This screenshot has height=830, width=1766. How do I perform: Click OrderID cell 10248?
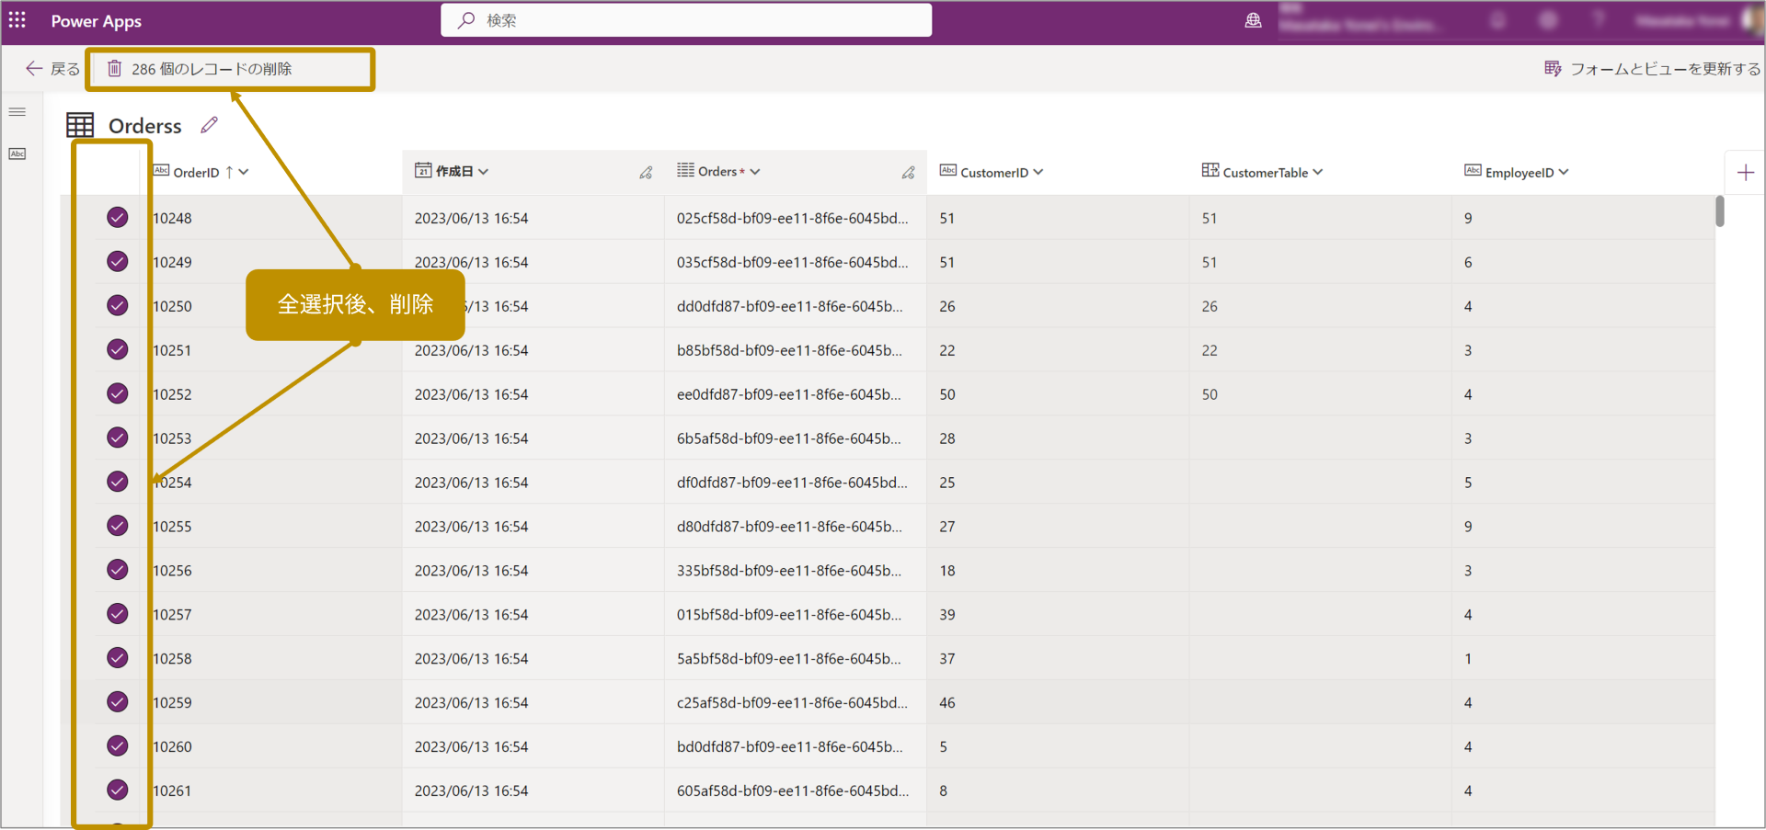(x=172, y=218)
